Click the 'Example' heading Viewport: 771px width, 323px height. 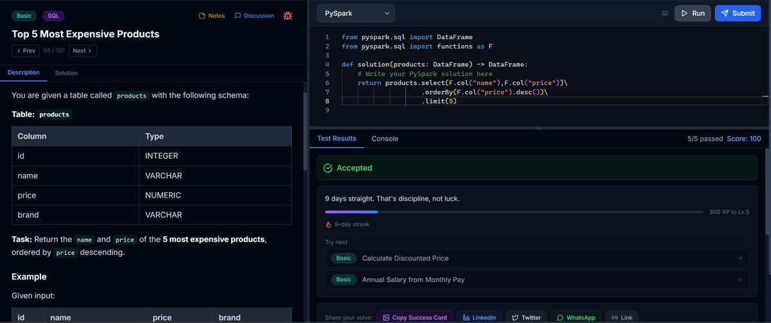click(x=29, y=277)
